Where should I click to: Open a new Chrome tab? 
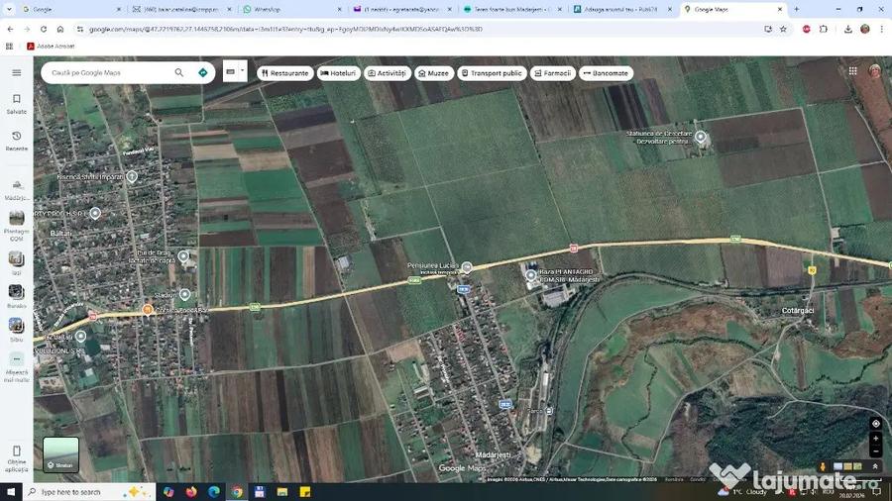click(x=797, y=9)
